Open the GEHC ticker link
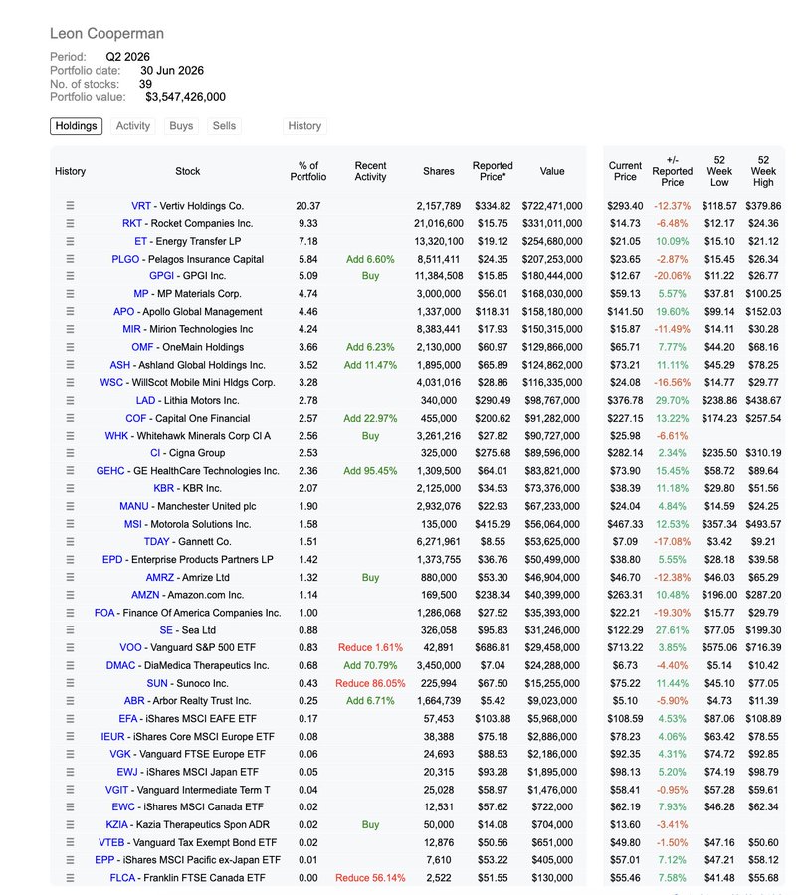The width and height of the screenshot is (804, 895). [110, 471]
